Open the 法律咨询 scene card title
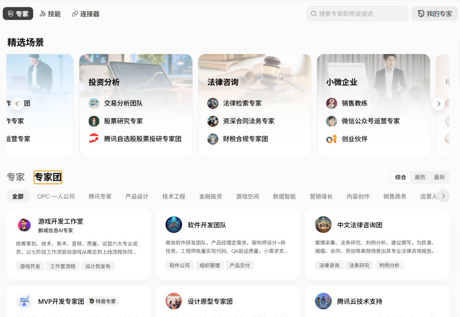Image resolution: width=460 pixels, height=317 pixels. (x=223, y=82)
